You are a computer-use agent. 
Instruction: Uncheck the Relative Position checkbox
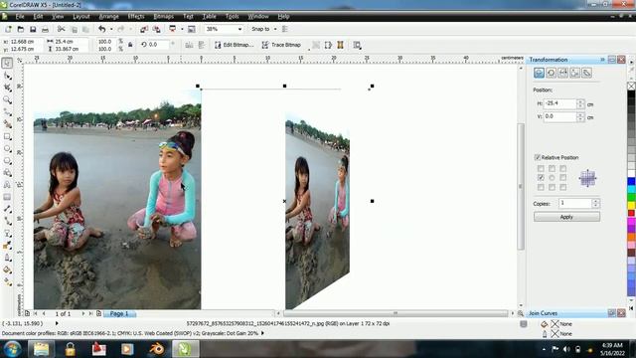538,157
